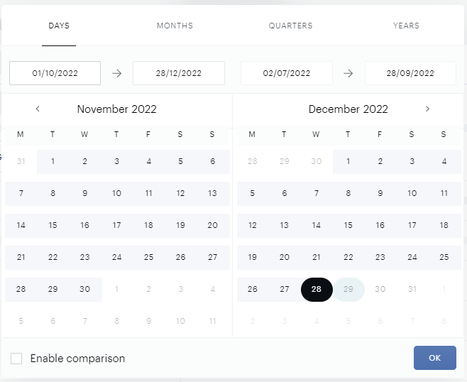Pick December 29 in the calendar
Screen dimensions: 467x382
click(348, 290)
